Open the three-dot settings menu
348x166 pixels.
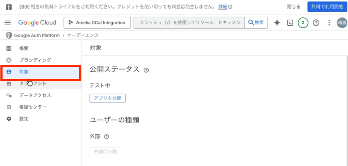tap(329, 23)
